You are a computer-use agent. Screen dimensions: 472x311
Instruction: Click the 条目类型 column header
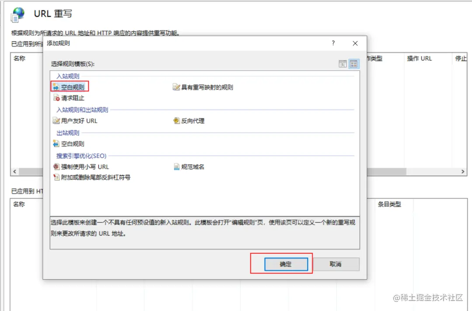(389, 204)
